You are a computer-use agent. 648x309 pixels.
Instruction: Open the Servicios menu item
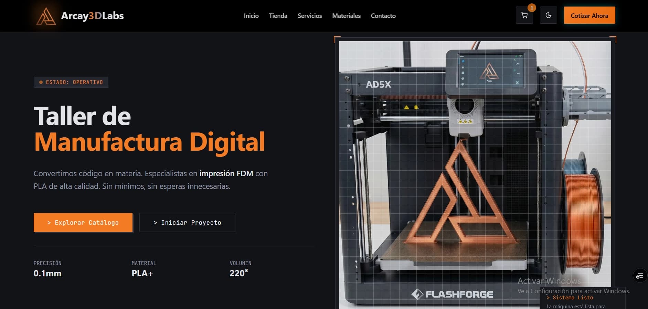pyautogui.click(x=310, y=16)
